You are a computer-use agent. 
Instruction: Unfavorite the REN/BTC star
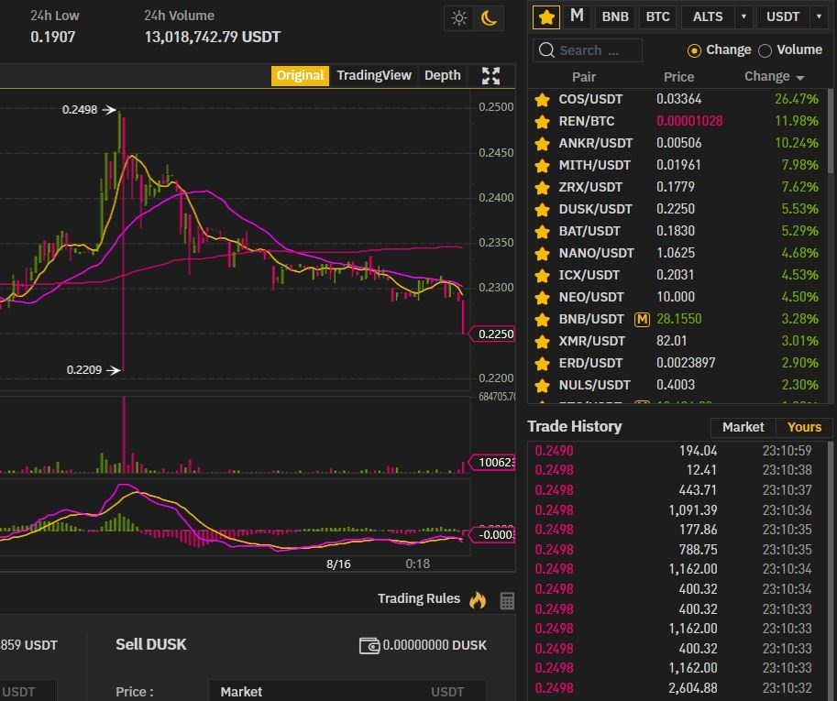point(542,122)
